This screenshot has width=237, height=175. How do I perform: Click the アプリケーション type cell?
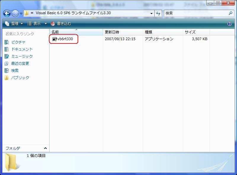(159, 39)
